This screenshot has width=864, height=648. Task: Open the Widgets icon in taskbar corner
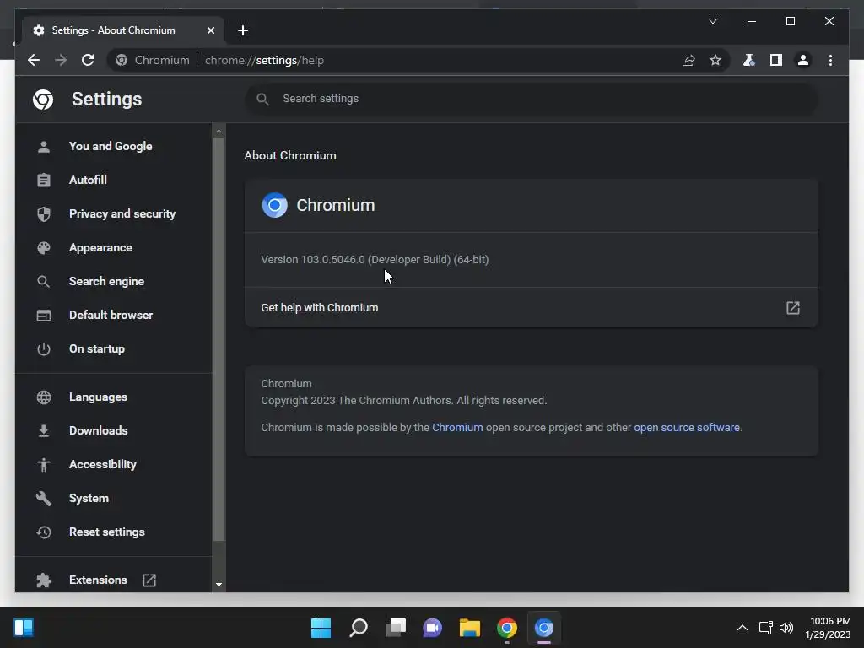click(24, 628)
